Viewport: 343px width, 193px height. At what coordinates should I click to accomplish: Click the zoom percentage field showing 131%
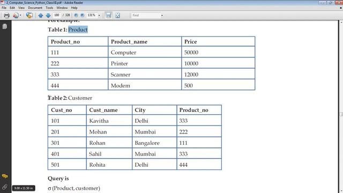tap(92, 15)
